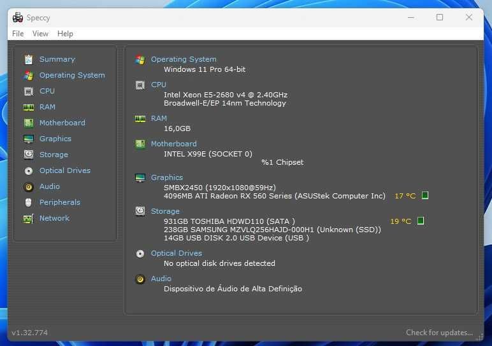The image size is (492, 346).
Task: Go to the CPU section in sidebar
Action: [47, 91]
